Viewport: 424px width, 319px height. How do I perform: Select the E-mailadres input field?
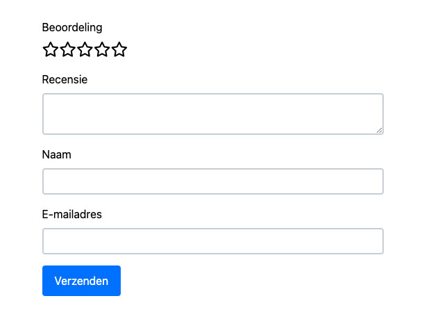(212, 241)
